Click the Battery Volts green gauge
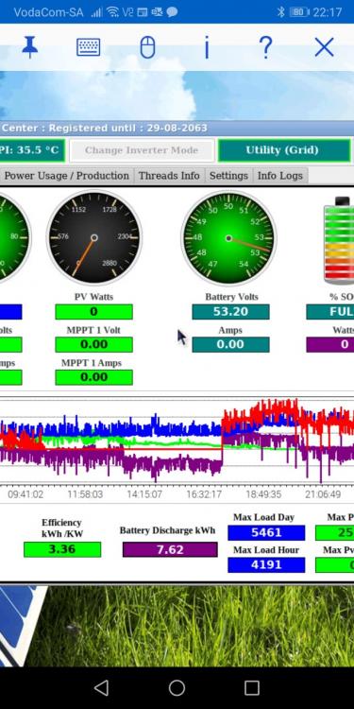Image resolution: width=354 pixels, height=709 pixels. pos(228,238)
